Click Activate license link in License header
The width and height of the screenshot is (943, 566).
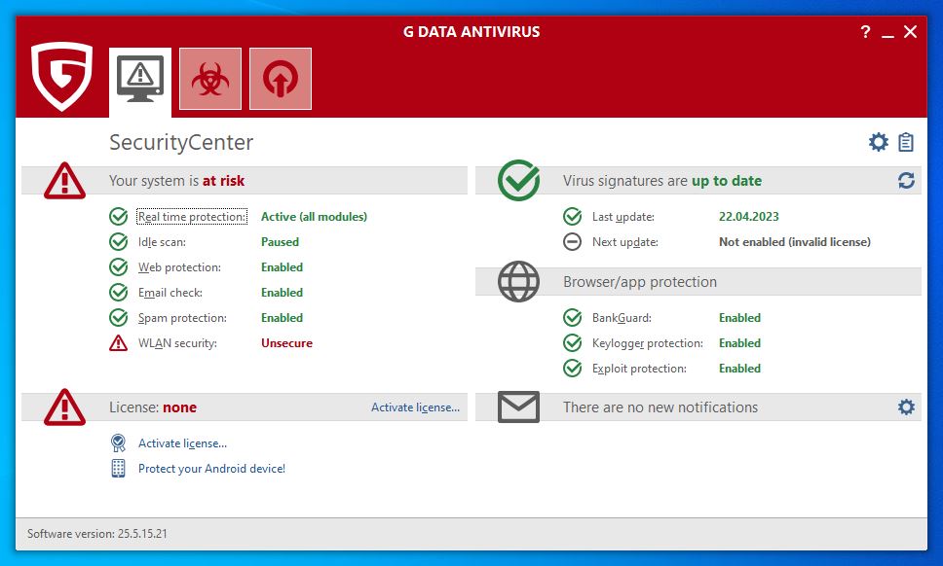point(416,407)
